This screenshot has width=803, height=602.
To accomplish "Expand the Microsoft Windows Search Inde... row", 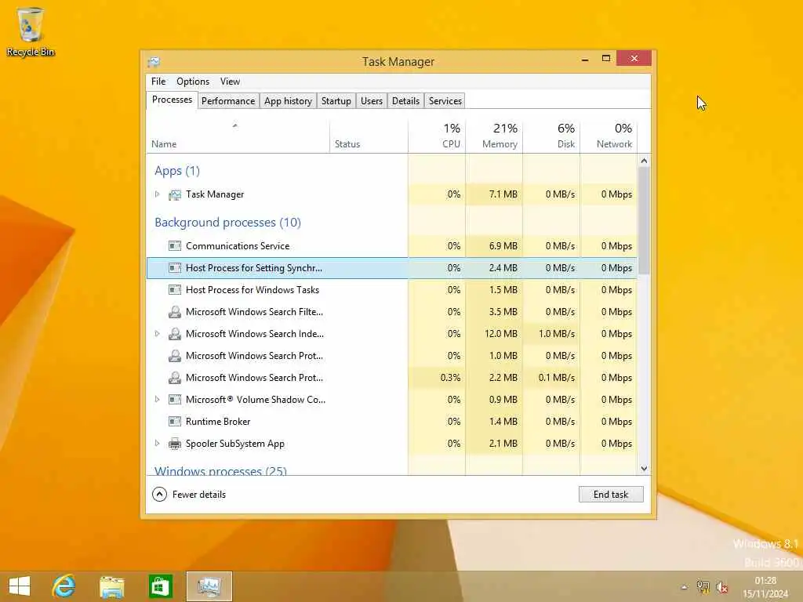I will [157, 333].
